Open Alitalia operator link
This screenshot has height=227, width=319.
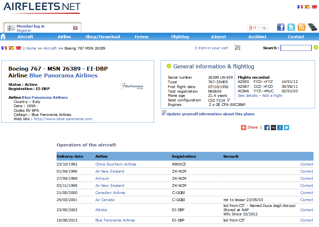tap(101, 210)
